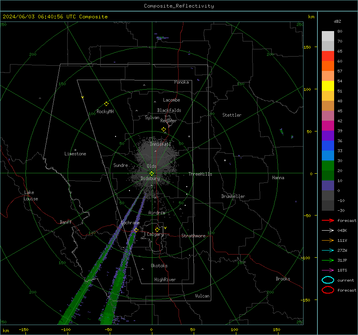The height and width of the screenshot is (335, 358).
Task: Select the 80 dBZ light gray swatch
Action: pyautogui.click(x=328, y=36)
